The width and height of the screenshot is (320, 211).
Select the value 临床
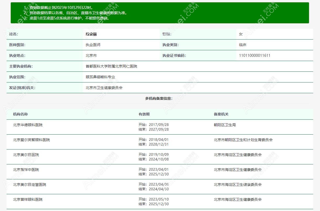point(243,45)
